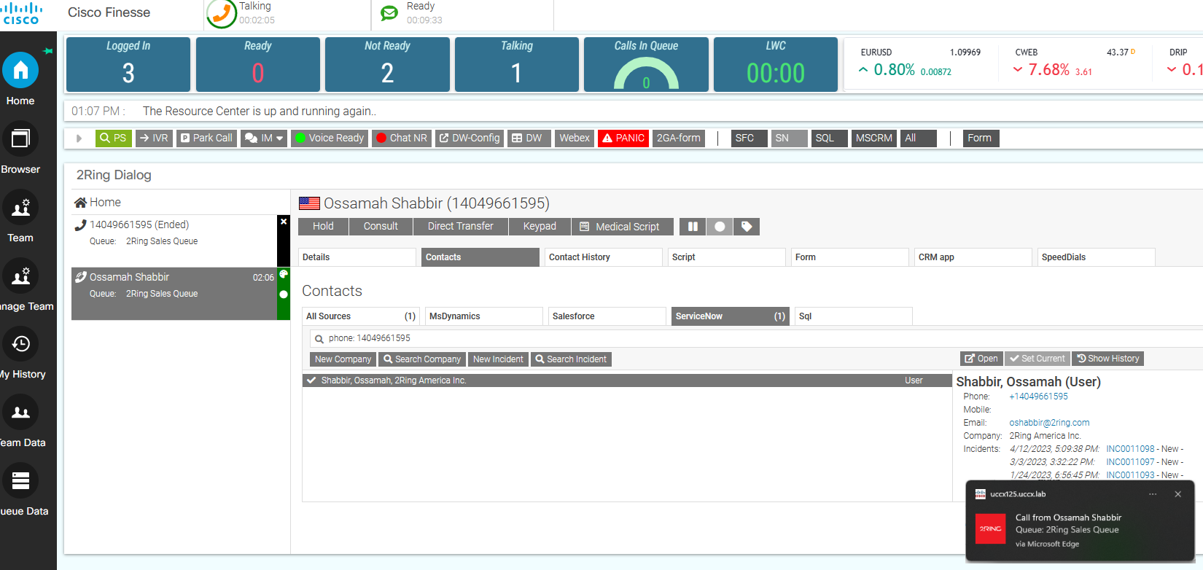Screen dimensions: 1203x570
Task: Open Queue Data from the sidebar
Action: (20, 481)
